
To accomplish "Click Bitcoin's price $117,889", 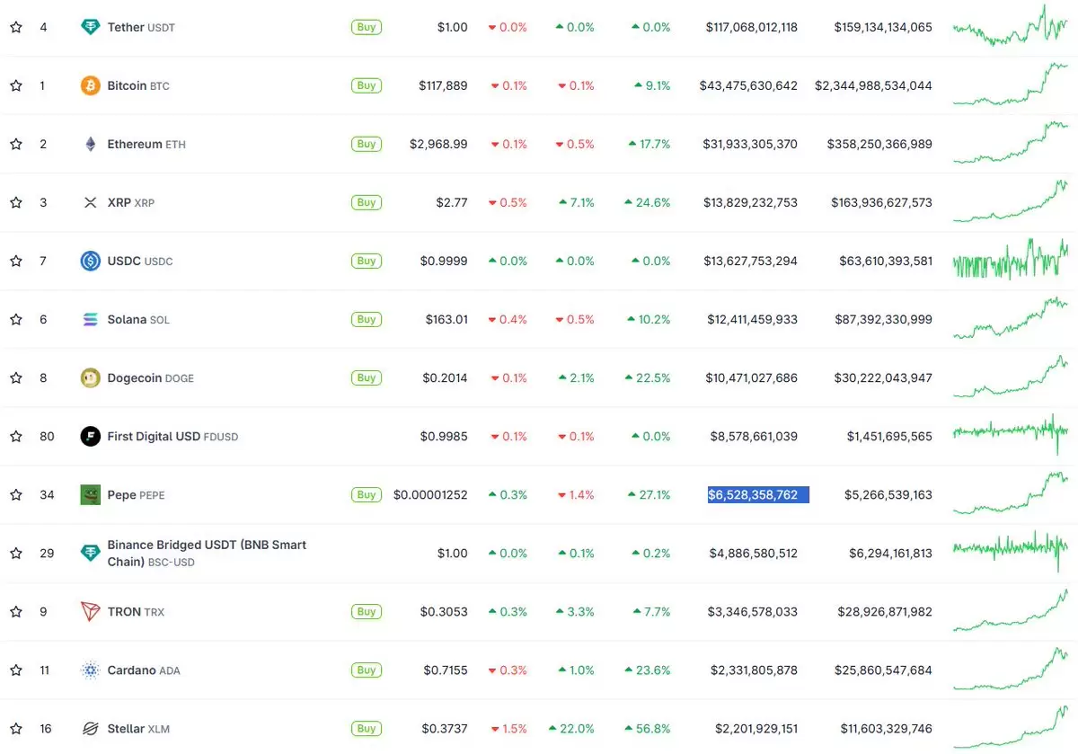I will (x=443, y=85).
